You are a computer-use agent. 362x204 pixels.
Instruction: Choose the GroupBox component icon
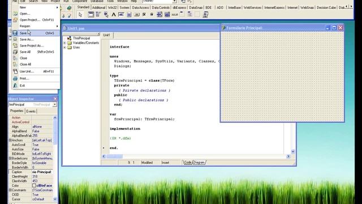pyautogui.click(x=182, y=15)
